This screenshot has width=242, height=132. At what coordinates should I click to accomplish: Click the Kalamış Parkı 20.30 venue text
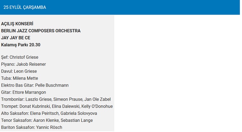tap(21, 45)
